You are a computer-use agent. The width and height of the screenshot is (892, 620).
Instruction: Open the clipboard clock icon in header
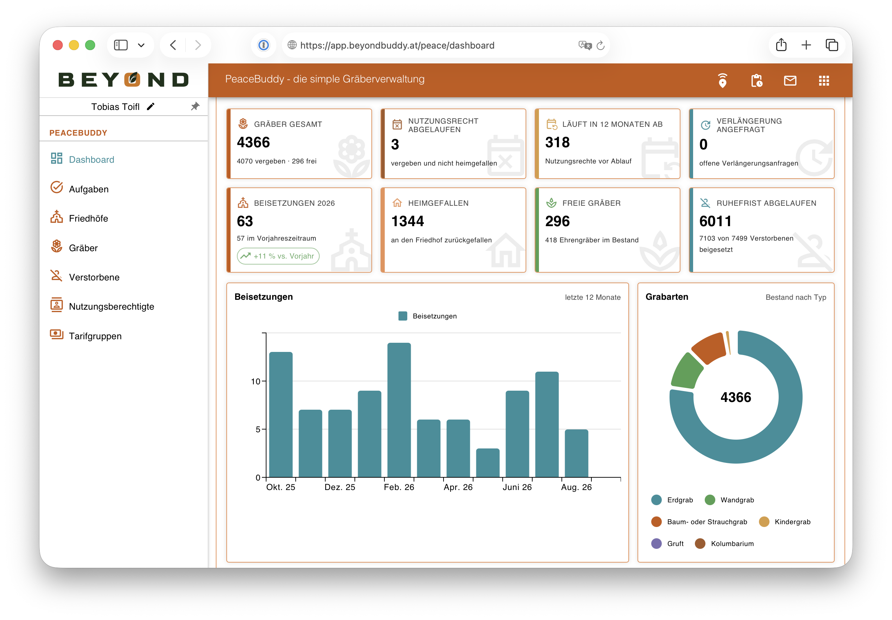point(756,80)
